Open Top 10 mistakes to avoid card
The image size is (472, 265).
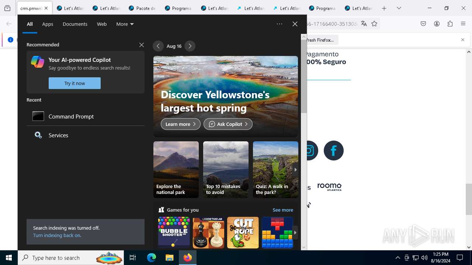click(x=226, y=170)
